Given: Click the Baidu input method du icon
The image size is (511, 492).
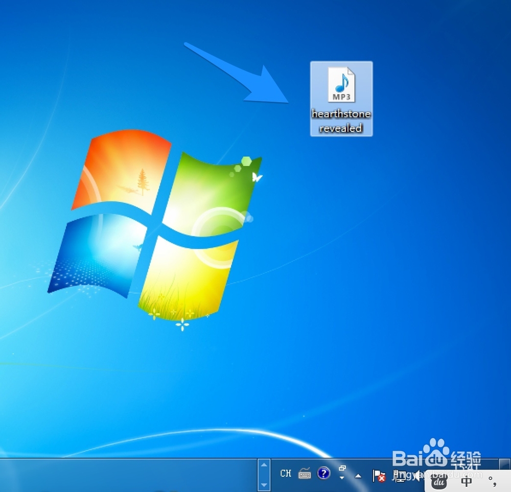Looking at the screenshot, I should pyautogui.click(x=439, y=482).
